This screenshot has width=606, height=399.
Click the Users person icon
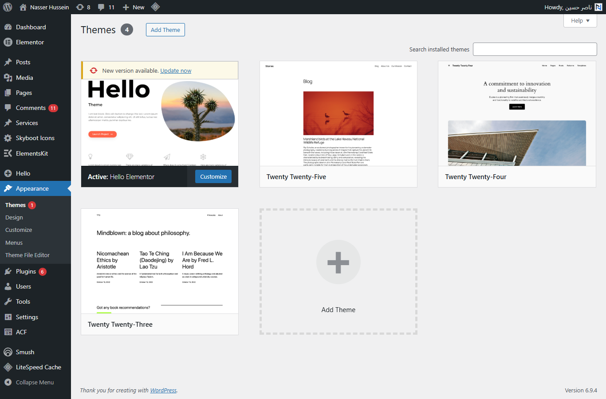[x=8, y=286]
